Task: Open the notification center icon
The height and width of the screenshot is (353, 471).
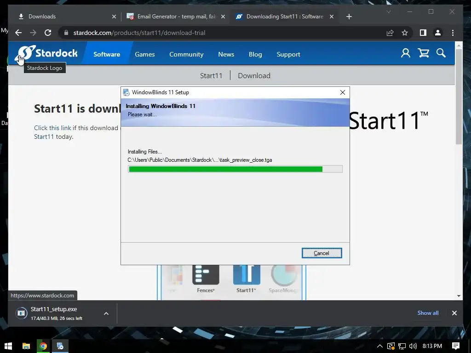Action: [x=456, y=346]
